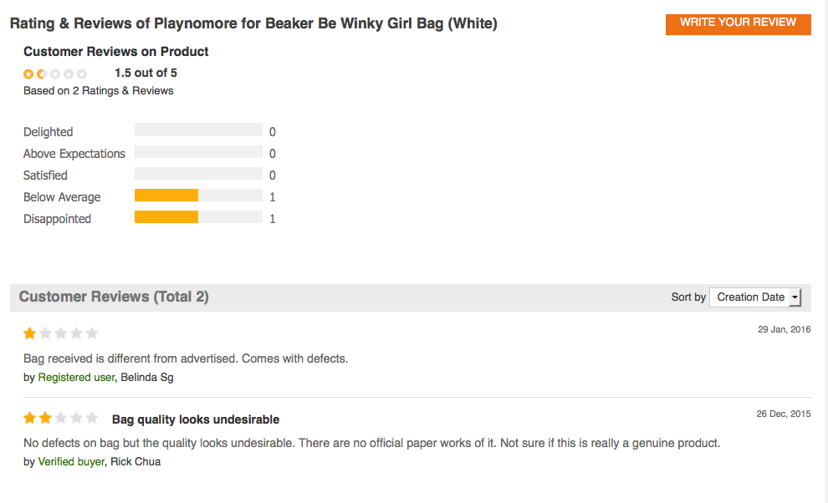The image size is (828, 503).
Task: Click the second orange star on Rick Chua's review
Action: (44, 417)
